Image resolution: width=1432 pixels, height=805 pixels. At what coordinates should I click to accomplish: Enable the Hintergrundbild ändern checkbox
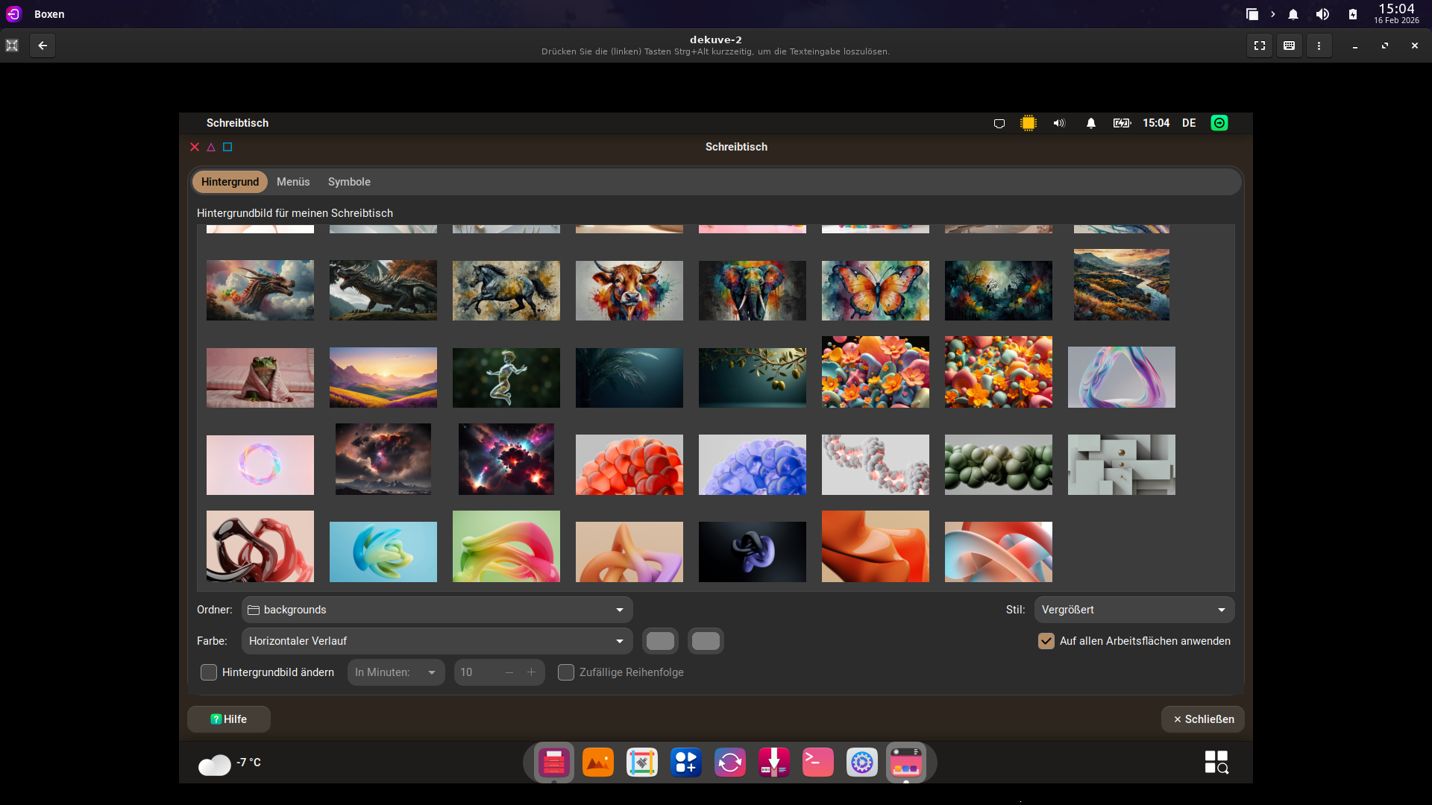tap(209, 672)
